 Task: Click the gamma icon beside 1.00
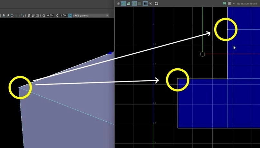coord(57,15)
